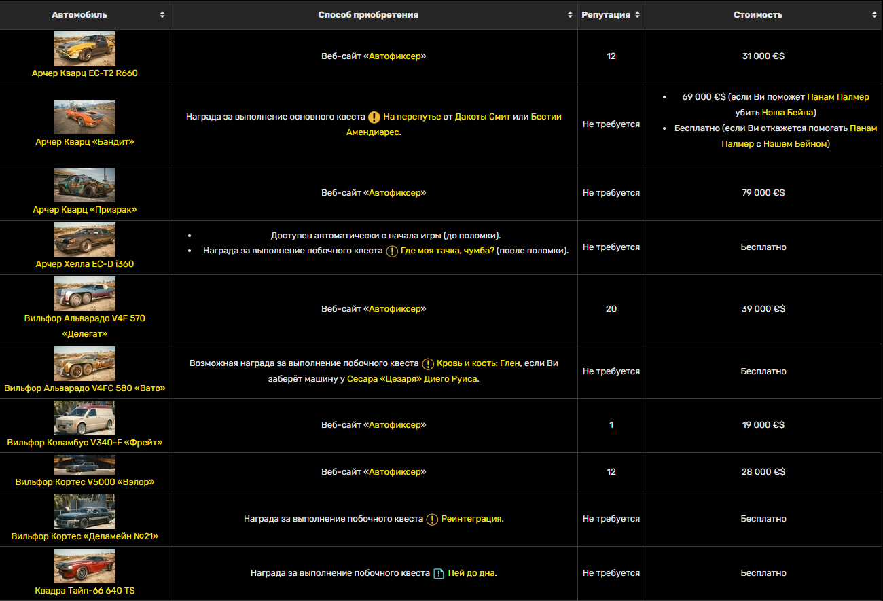This screenshot has width=883, height=601.
Task: Open Вильфор Альварадо V4FC 580 «Вато» link
Action: click(x=85, y=388)
